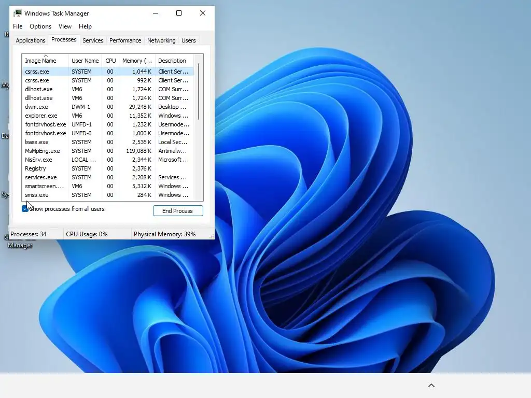Select the csrss.exe row using 992 K

click(x=108, y=80)
